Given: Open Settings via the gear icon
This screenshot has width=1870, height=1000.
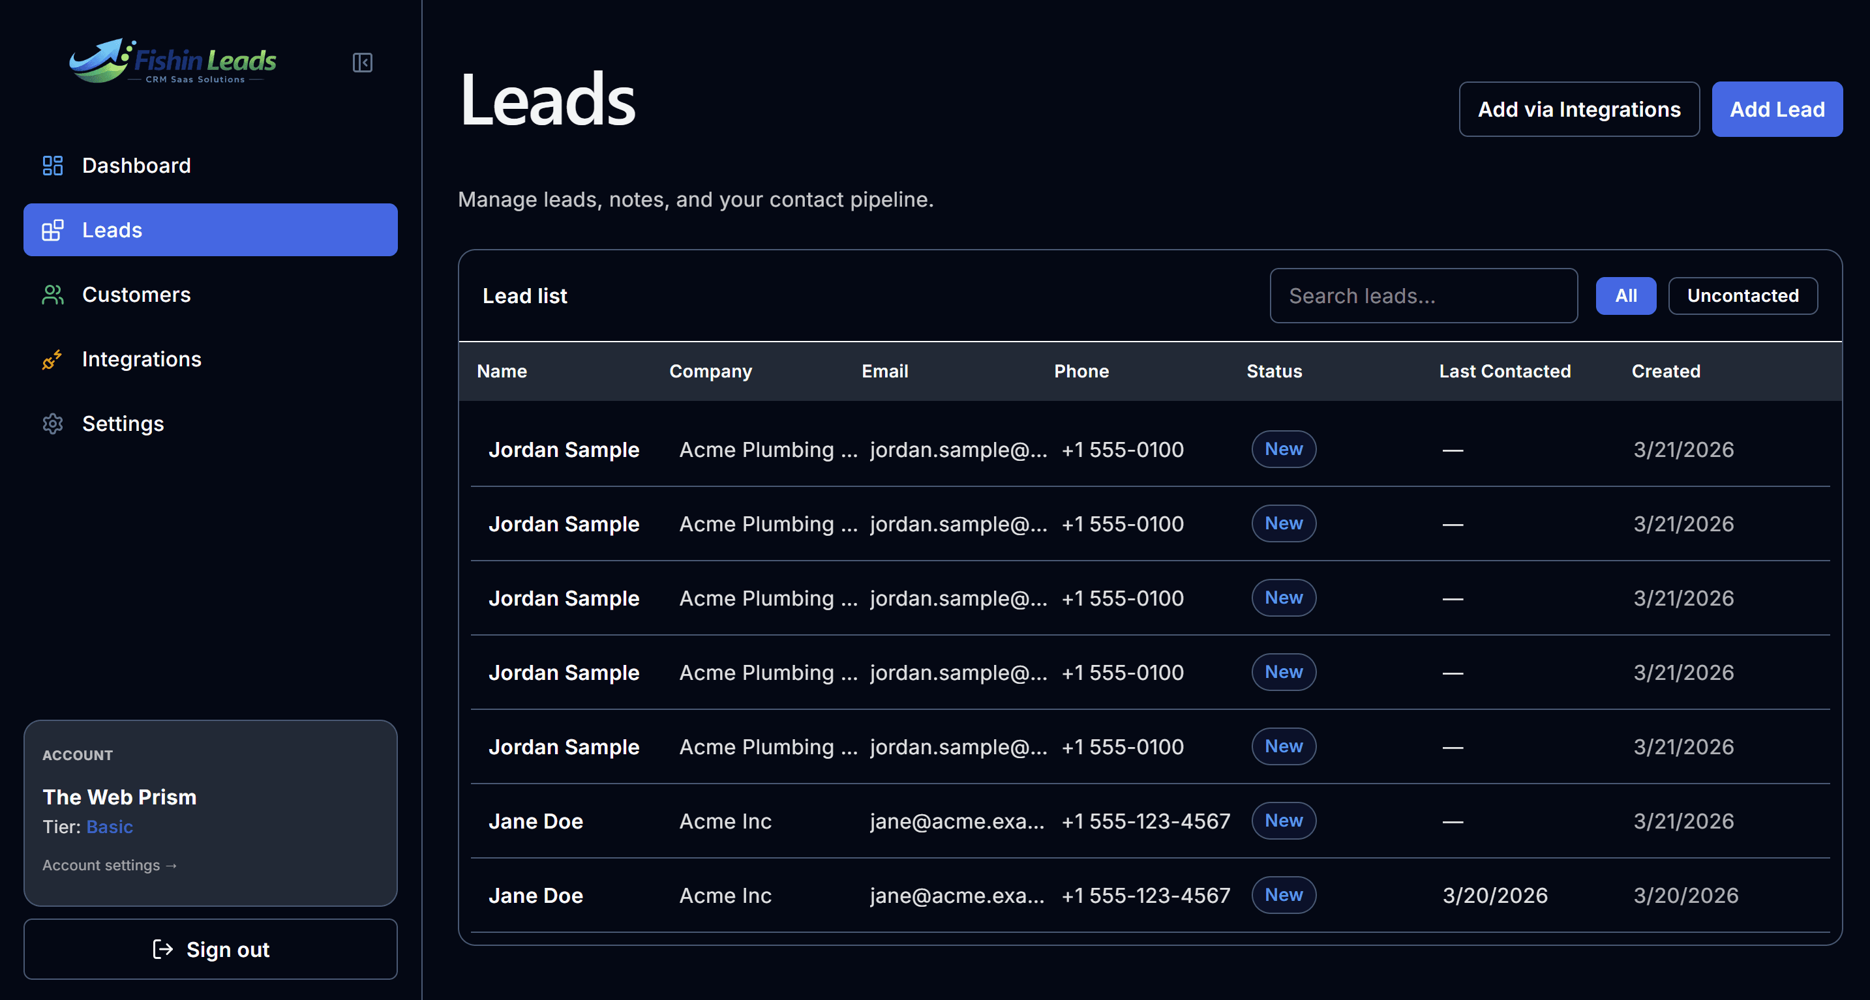Looking at the screenshot, I should [x=52, y=424].
